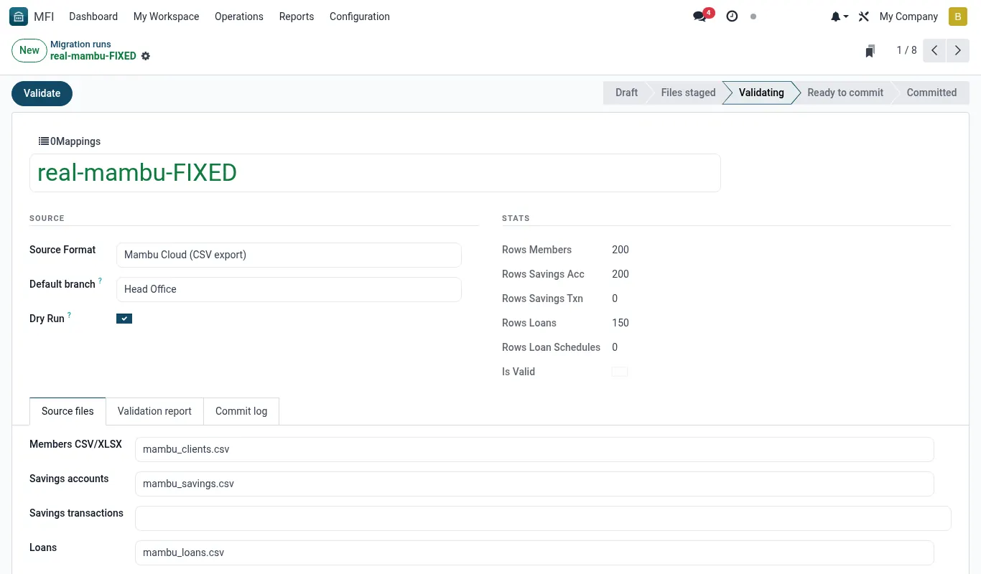Click the bookmark icon near the pager
981x574 pixels.
coord(870,51)
